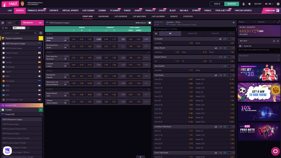Open stats icon in Juventus Porto match row
Viewport: 281px width, 158px height.
pyautogui.click(x=65, y=40)
